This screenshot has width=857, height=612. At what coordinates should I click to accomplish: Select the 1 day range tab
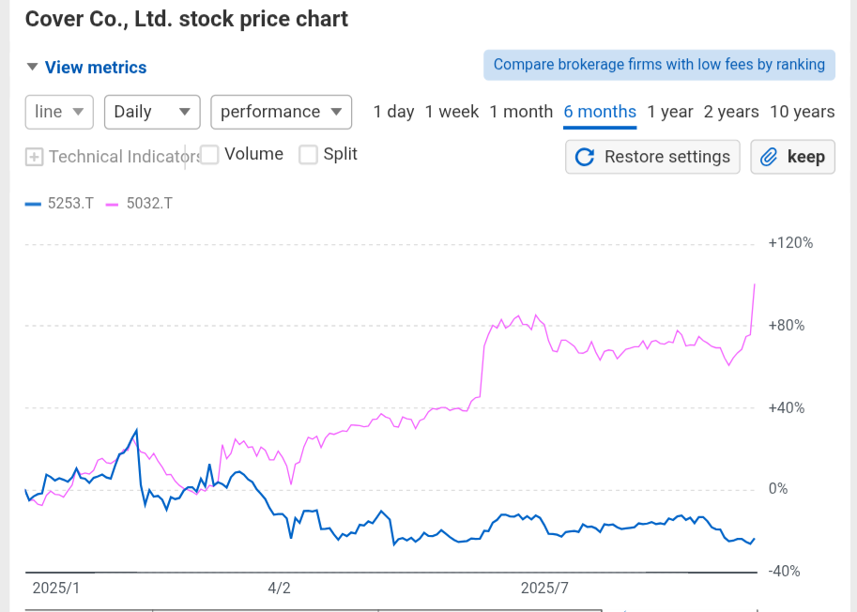point(393,112)
